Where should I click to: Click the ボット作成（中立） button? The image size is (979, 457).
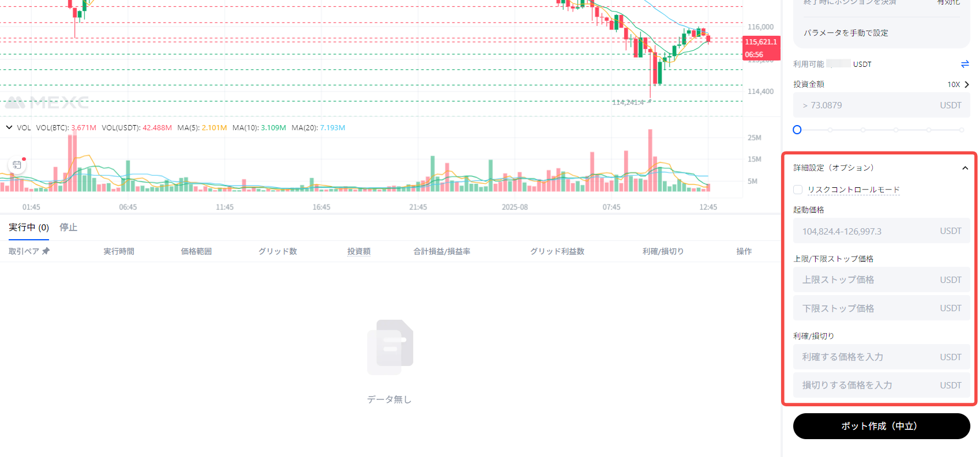coord(881,426)
